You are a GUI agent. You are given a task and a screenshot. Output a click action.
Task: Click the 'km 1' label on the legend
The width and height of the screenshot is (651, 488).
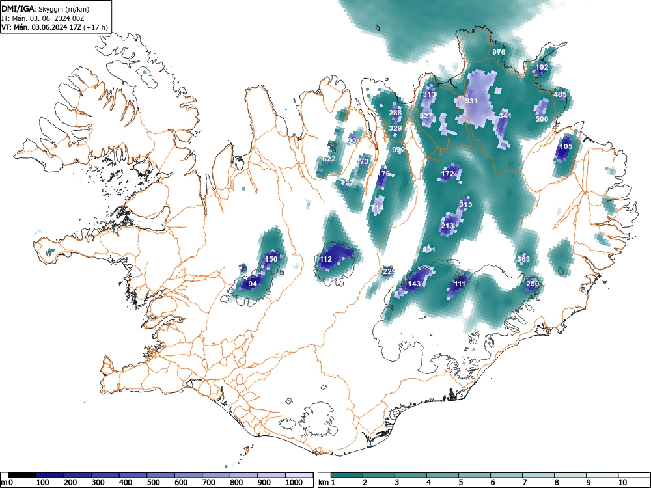327,483
